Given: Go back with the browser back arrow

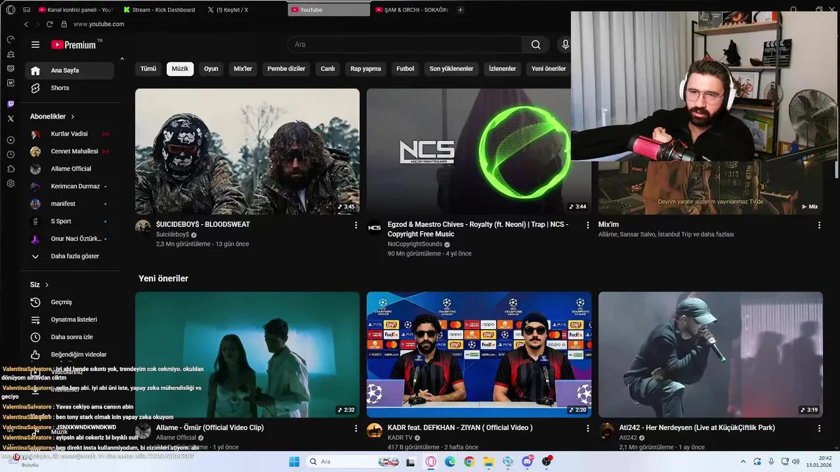Looking at the screenshot, I should point(26,24).
